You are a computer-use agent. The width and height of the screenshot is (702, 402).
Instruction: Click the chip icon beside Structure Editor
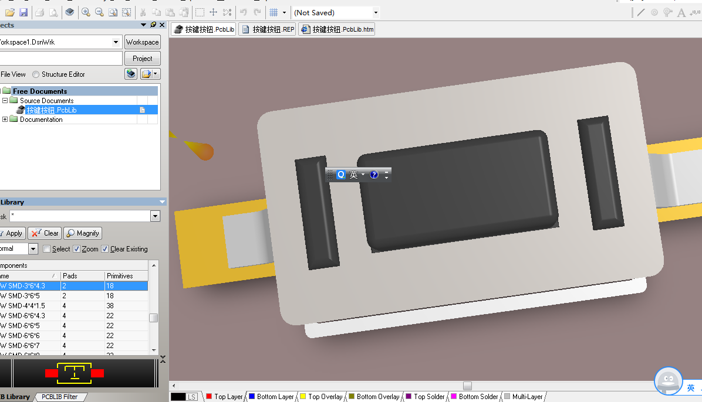pyautogui.click(x=131, y=74)
